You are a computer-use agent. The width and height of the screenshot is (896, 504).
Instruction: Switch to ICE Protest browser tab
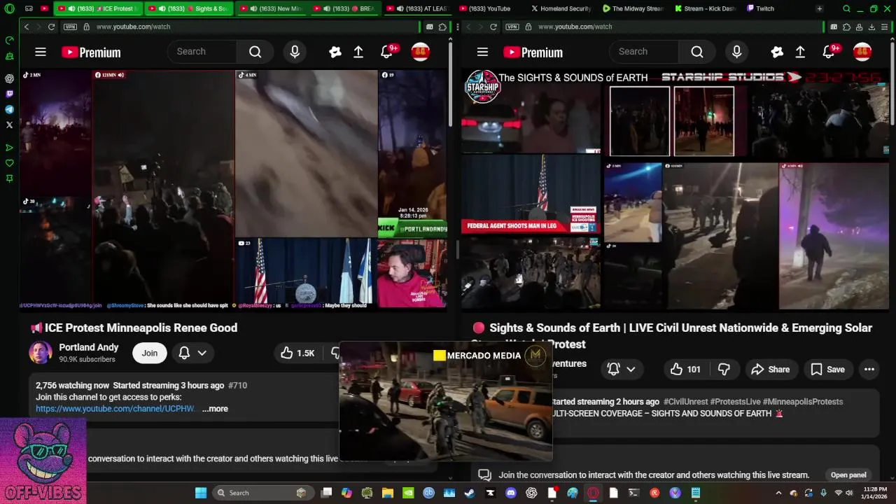click(98, 9)
